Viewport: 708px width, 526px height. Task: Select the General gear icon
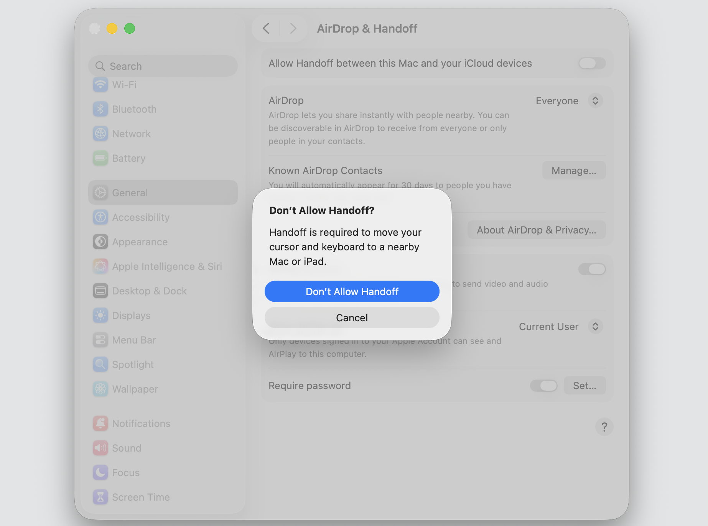pos(100,193)
